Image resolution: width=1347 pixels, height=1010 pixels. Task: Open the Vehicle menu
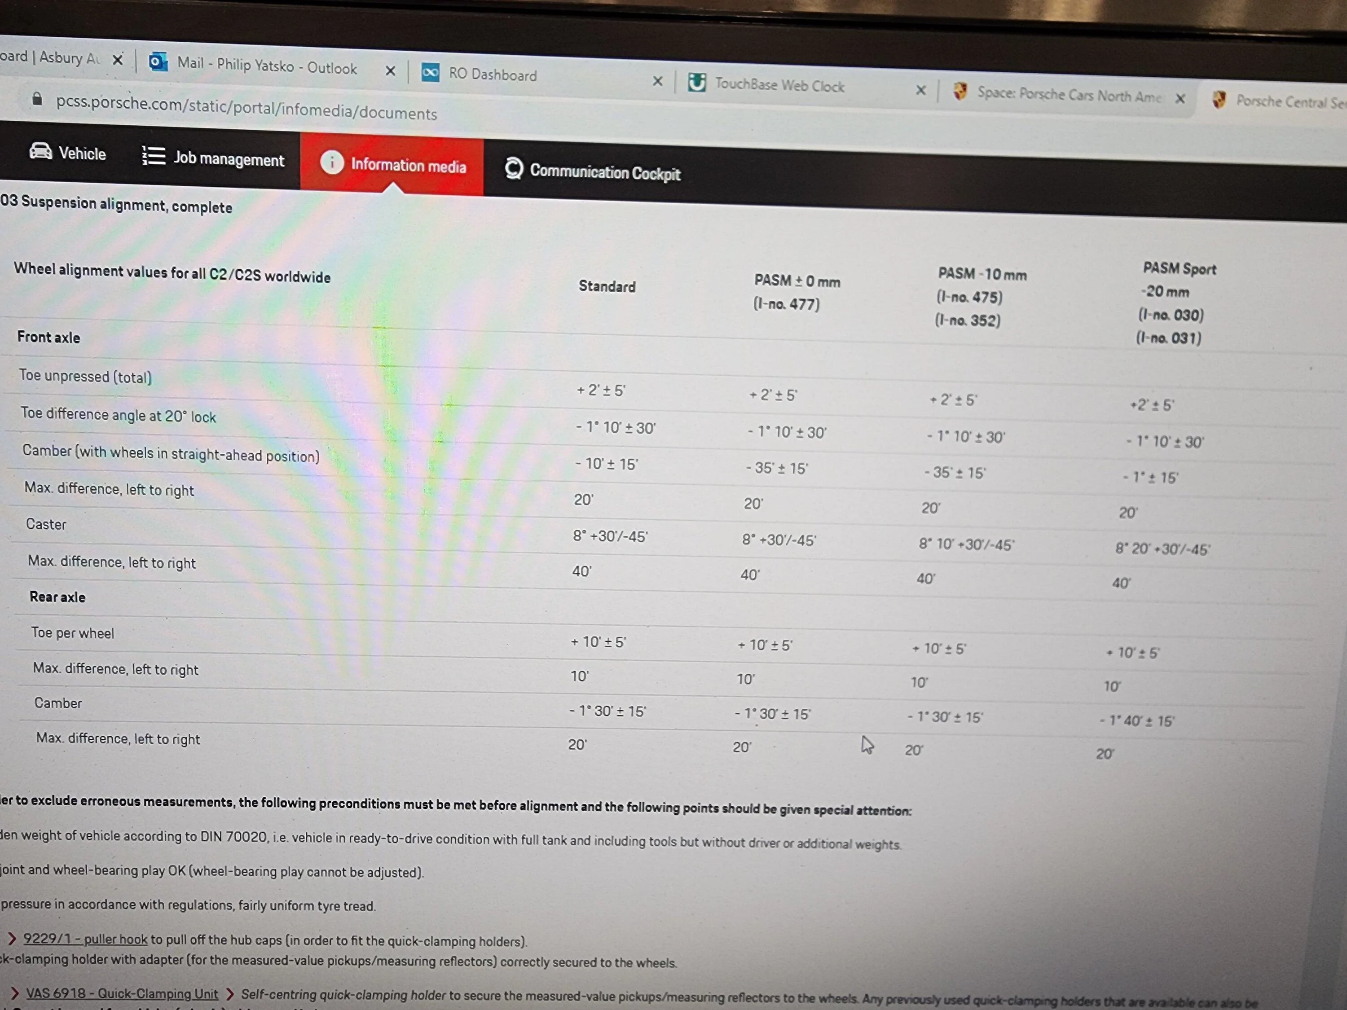point(68,152)
